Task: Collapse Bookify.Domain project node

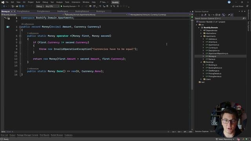Action: tap(199, 28)
